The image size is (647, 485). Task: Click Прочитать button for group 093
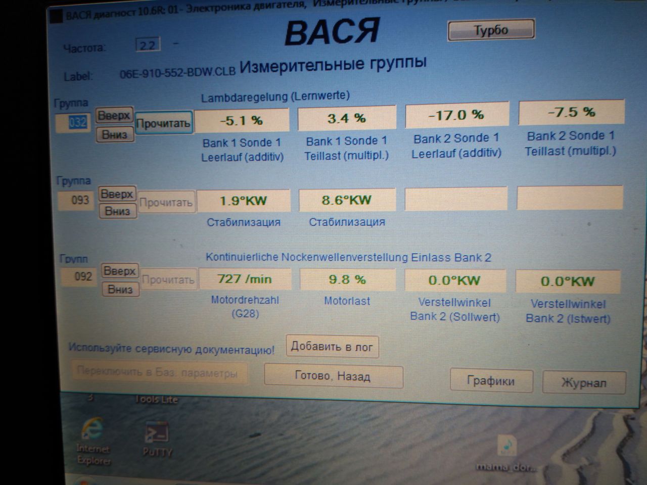pos(166,203)
